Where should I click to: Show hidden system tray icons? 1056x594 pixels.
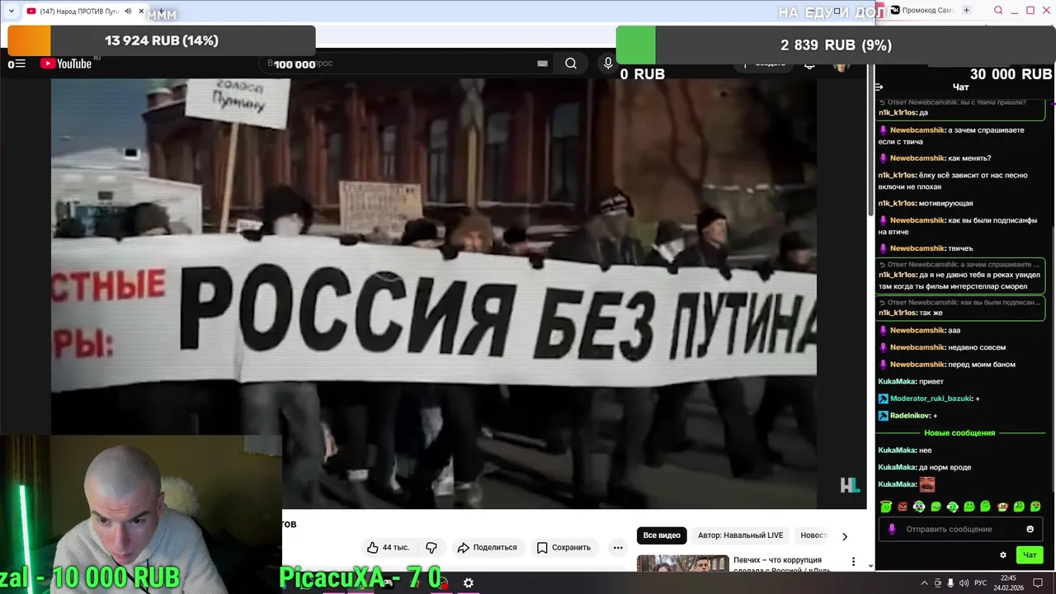point(924,583)
